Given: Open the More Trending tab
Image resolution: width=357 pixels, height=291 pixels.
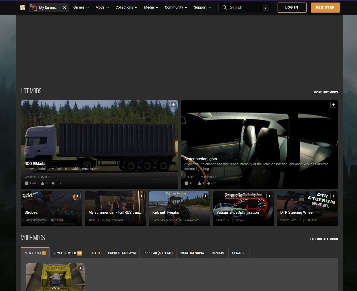Looking at the screenshot, I should coord(192,253).
